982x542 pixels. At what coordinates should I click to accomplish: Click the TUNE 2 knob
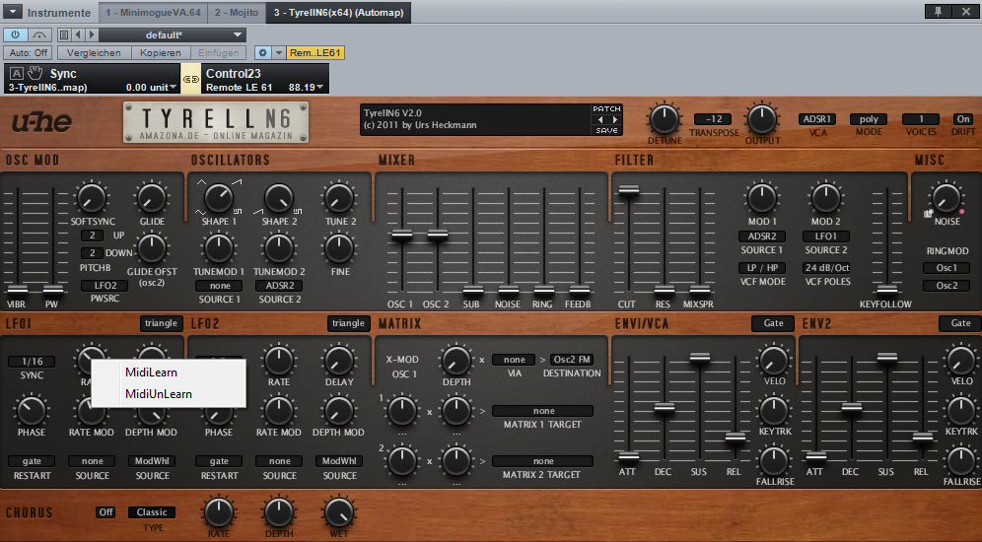click(x=339, y=198)
